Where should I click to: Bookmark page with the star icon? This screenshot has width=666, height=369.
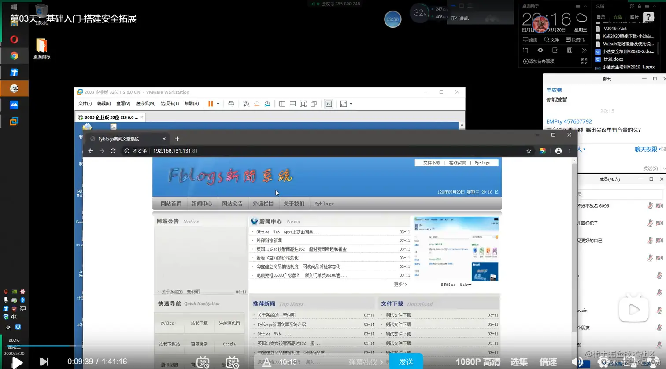point(529,151)
